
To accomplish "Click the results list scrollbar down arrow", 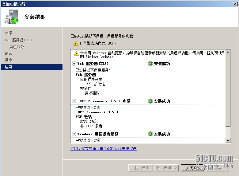I will click(228, 140).
